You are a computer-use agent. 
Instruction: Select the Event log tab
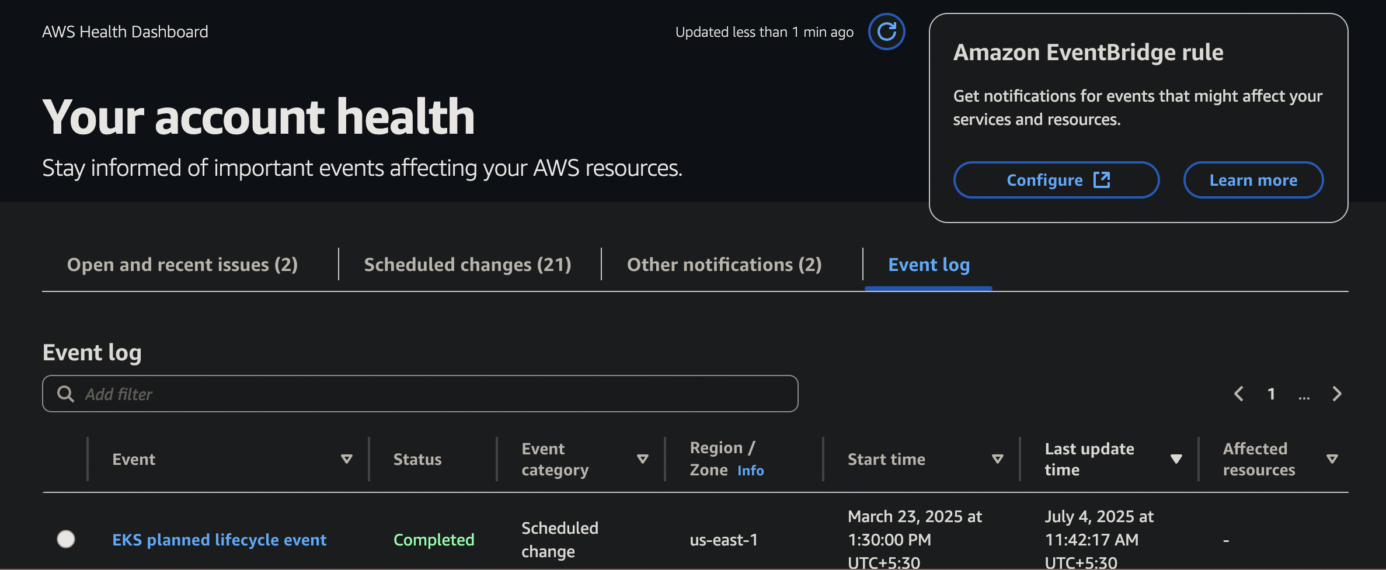pos(928,265)
